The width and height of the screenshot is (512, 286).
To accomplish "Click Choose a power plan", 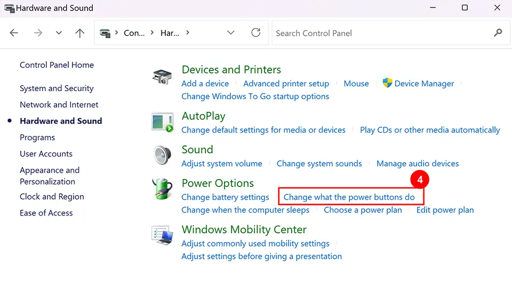I will 363,210.
